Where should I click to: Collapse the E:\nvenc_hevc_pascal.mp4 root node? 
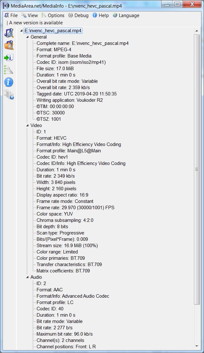21,31
